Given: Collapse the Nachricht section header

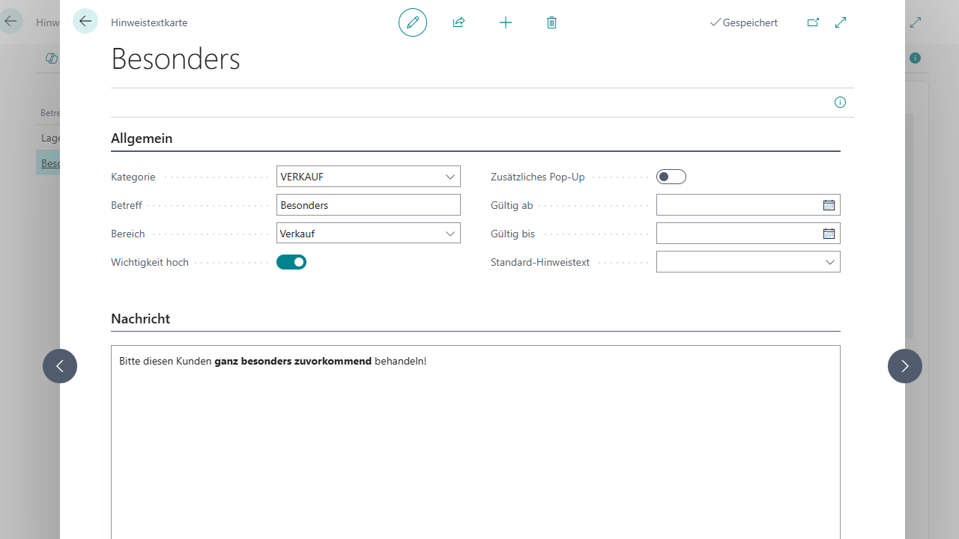Looking at the screenshot, I should point(140,319).
